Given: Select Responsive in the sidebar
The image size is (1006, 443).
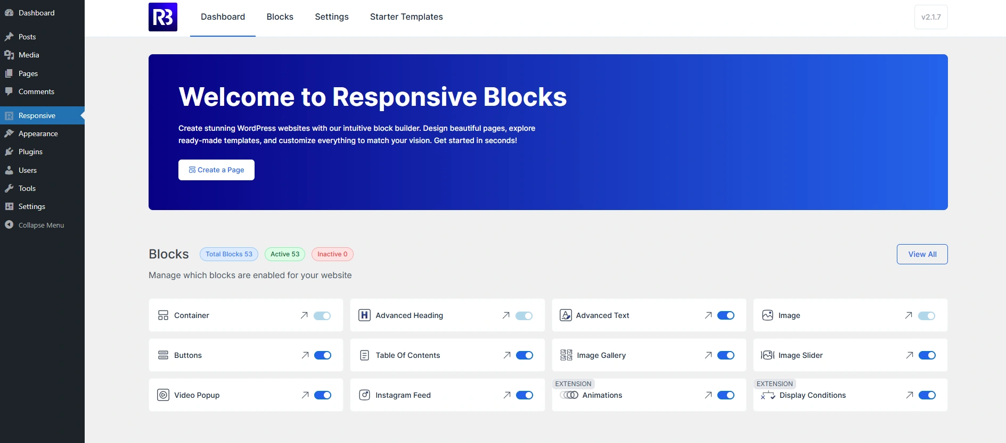Looking at the screenshot, I should click(x=42, y=115).
